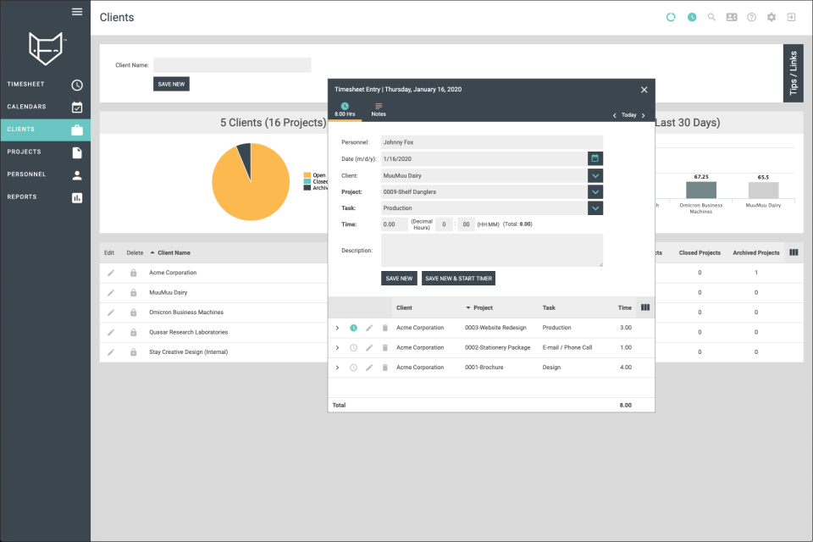Start timer for 0001-Brochure entry
This screenshot has width=813, height=542.
click(x=353, y=368)
